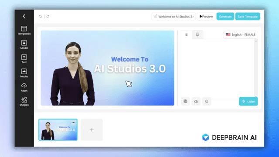The height and width of the screenshot is (157, 279).
Task: Open the Media panel
Action: 24,73
